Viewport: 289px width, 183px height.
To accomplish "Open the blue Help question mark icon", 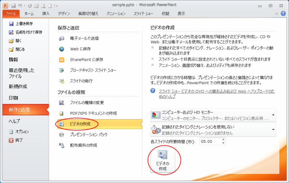I will pos(283,13).
